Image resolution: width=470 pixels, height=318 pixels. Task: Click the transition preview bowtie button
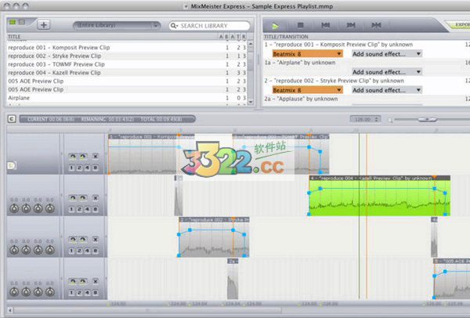click(376, 26)
